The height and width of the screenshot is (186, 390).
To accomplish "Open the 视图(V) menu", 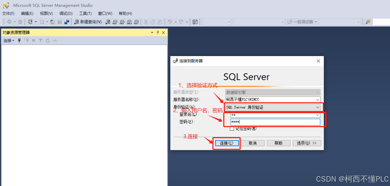I will click(46, 13).
